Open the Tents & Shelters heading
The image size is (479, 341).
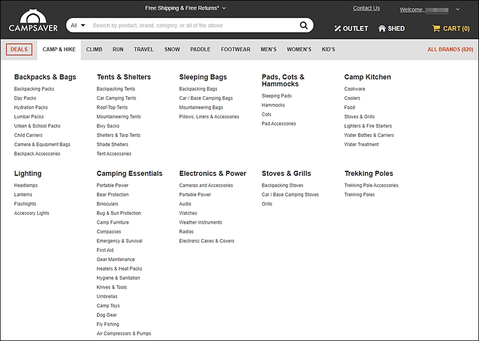point(124,77)
